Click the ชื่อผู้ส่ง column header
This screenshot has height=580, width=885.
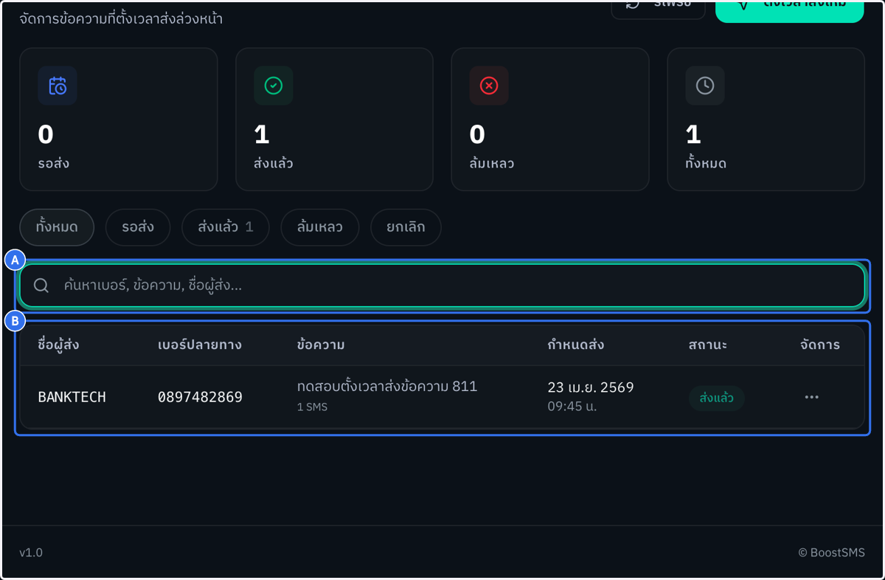(58, 345)
